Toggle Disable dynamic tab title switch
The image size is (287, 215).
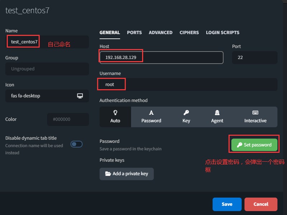tap(76, 144)
